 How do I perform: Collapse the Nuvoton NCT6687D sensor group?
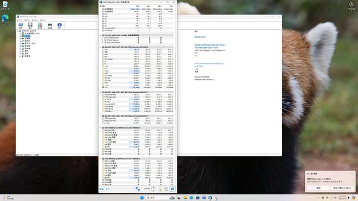(x=101, y=47)
